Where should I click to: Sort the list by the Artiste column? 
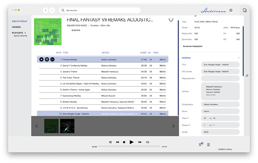click(105, 53)
